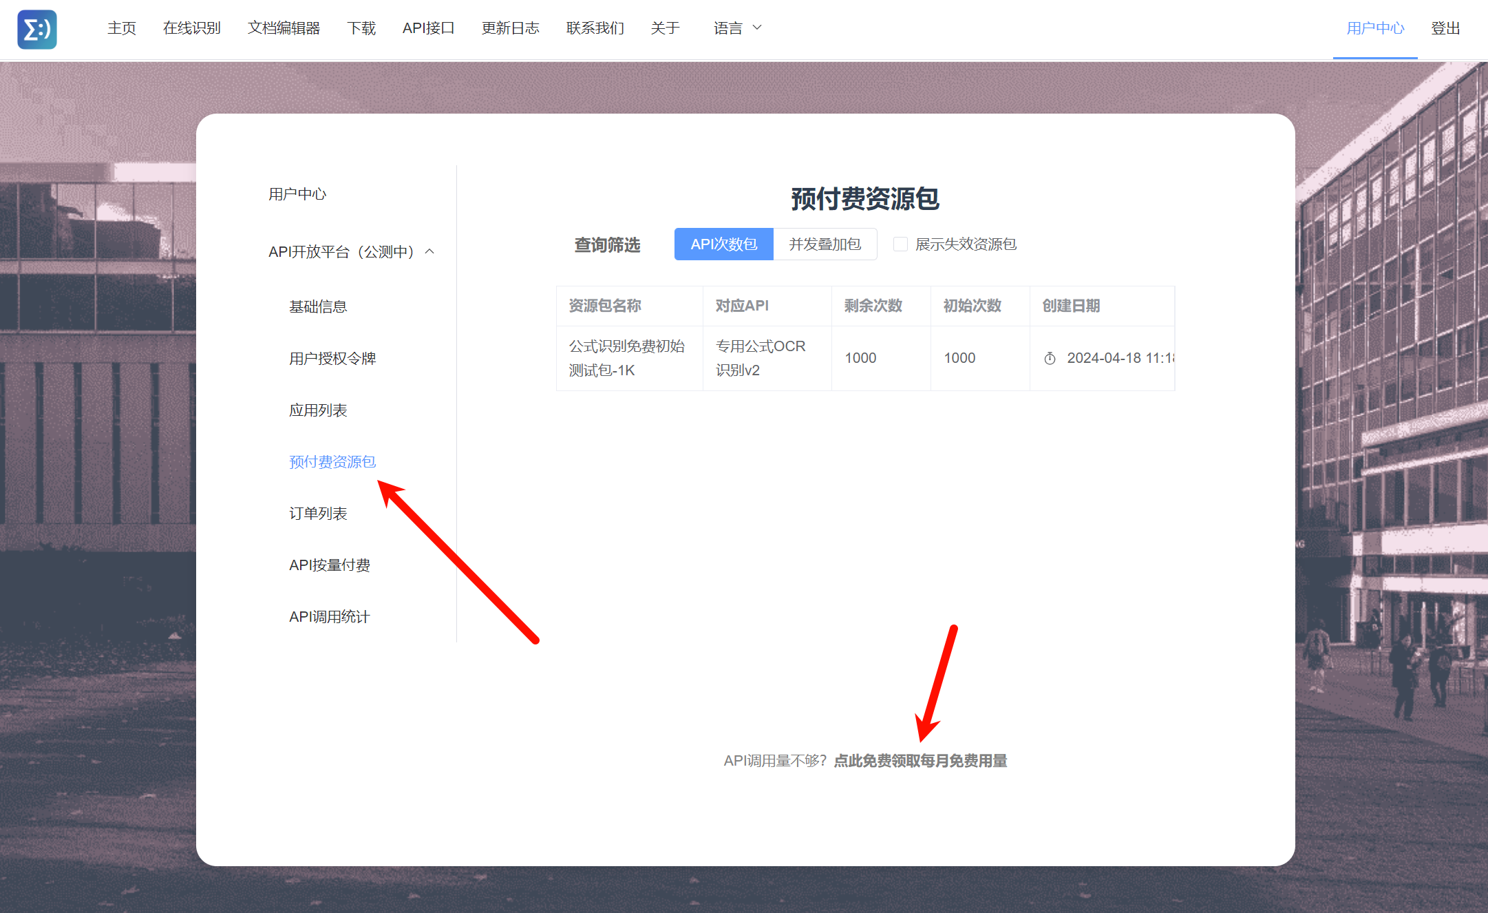
Task: Go to 文档编辑器 page
Action: 284,28
